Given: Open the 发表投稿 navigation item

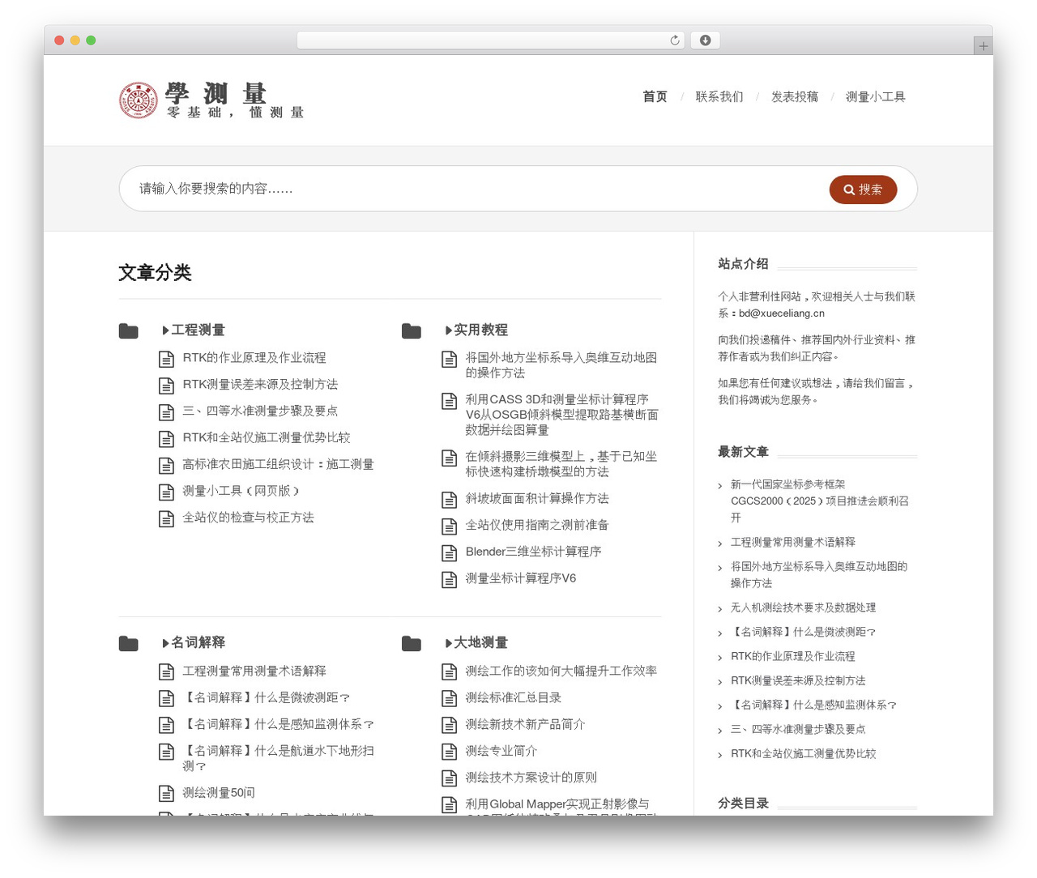Looking at the screenshot, I should point(795,96).
